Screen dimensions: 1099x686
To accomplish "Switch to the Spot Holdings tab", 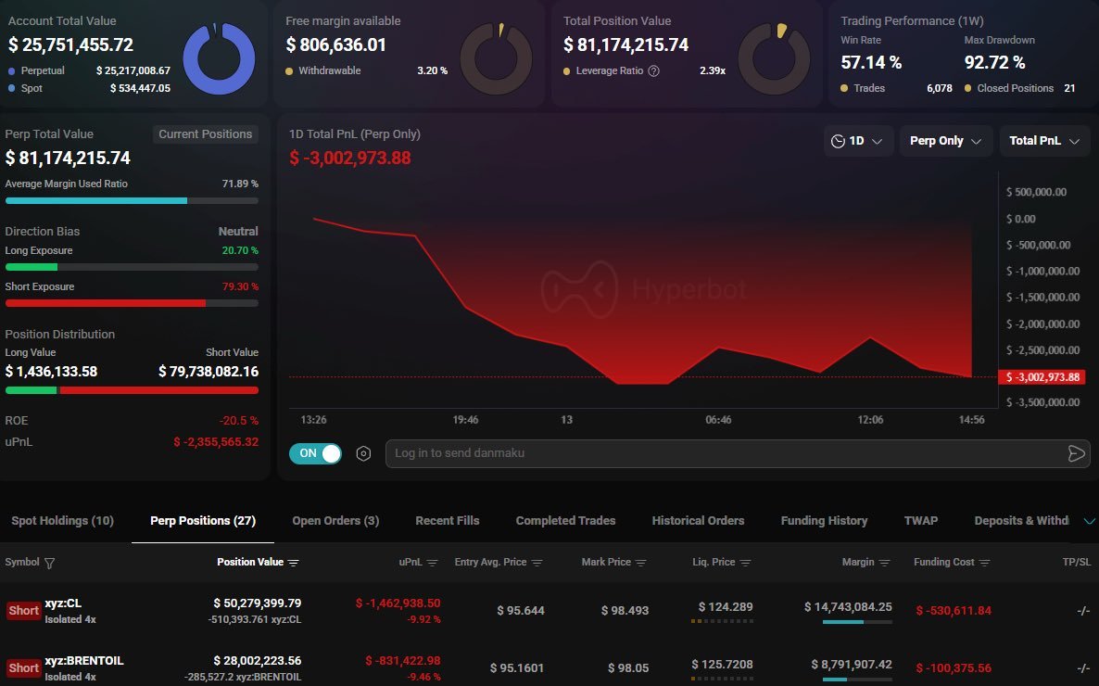I will [x=61, y=520].
